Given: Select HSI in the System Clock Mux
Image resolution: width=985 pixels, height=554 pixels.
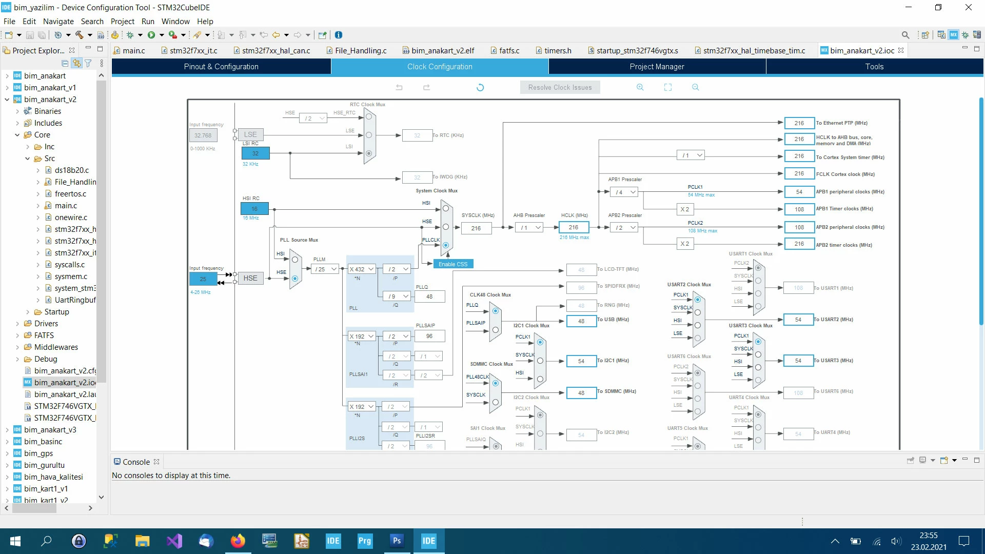Looking at the screenshot, I should (446, 209).
